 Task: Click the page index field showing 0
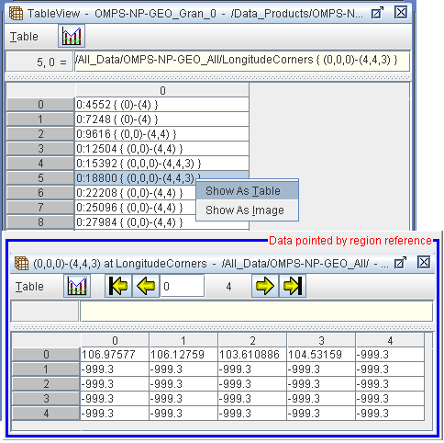183,286
